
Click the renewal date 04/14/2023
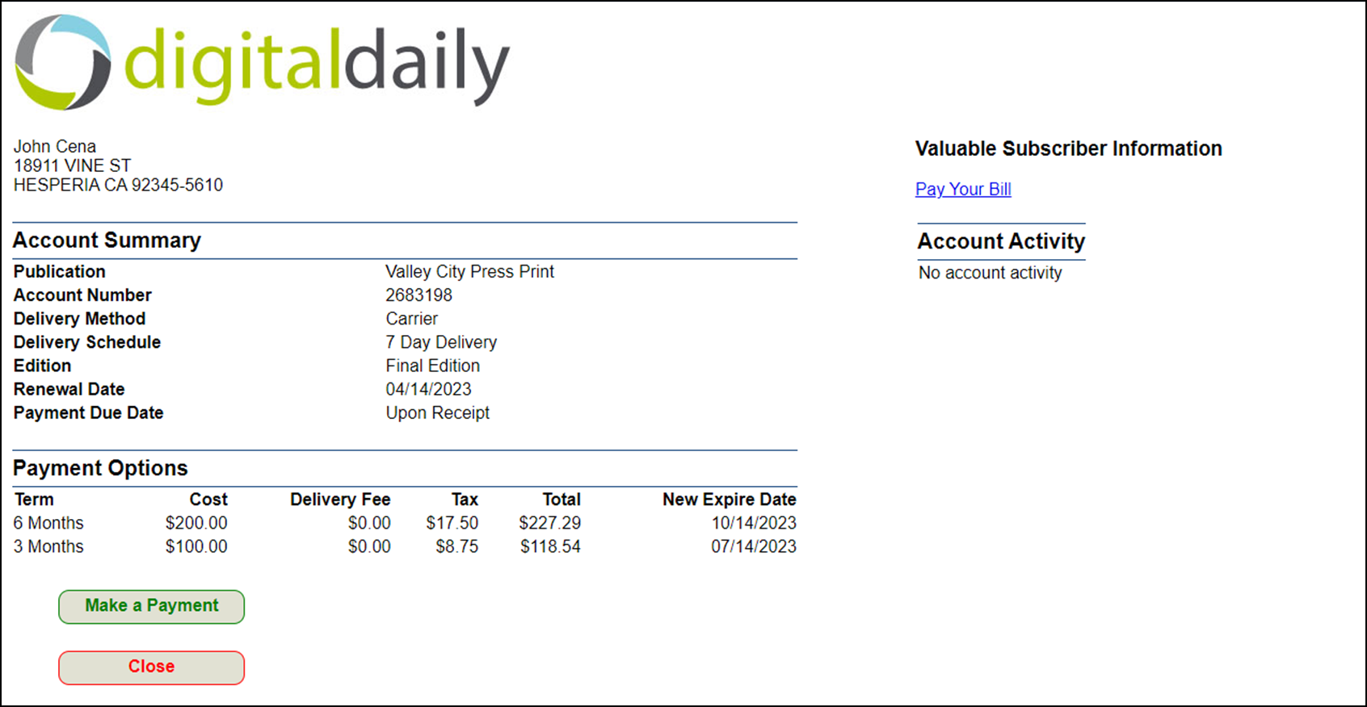428,389
